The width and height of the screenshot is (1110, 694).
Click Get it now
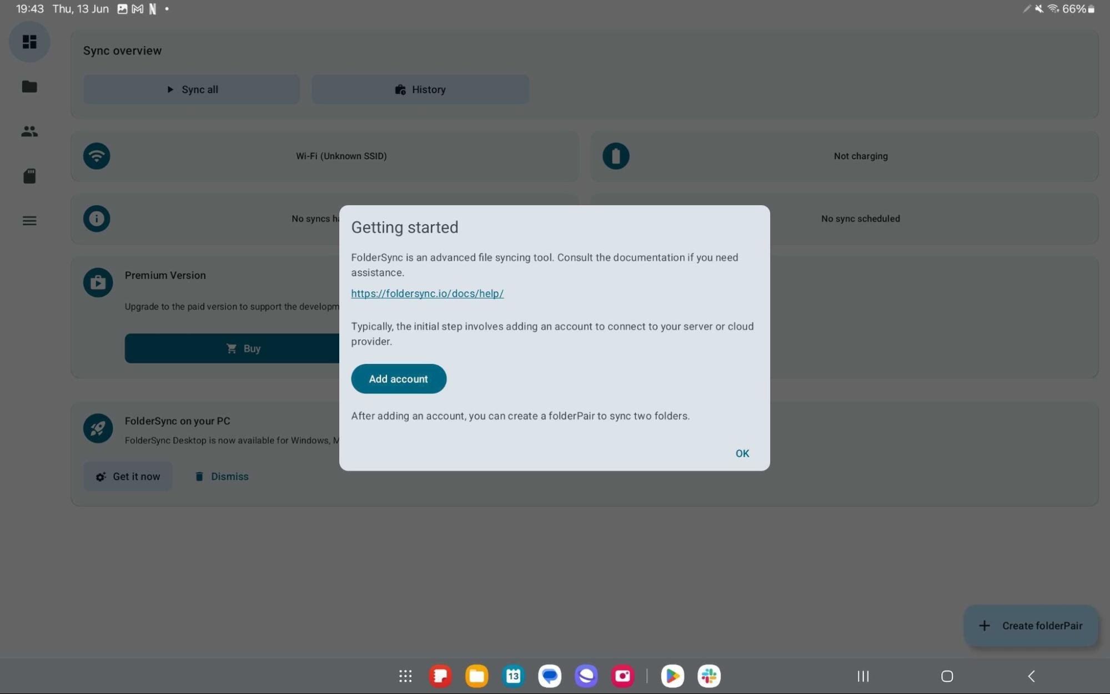click(128, 477)
